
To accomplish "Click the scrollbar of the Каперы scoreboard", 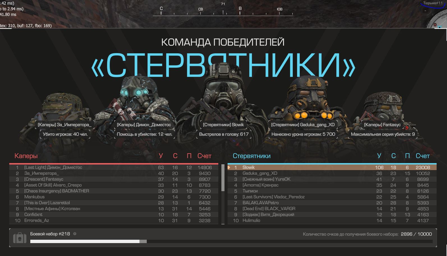I will (223, 178).
